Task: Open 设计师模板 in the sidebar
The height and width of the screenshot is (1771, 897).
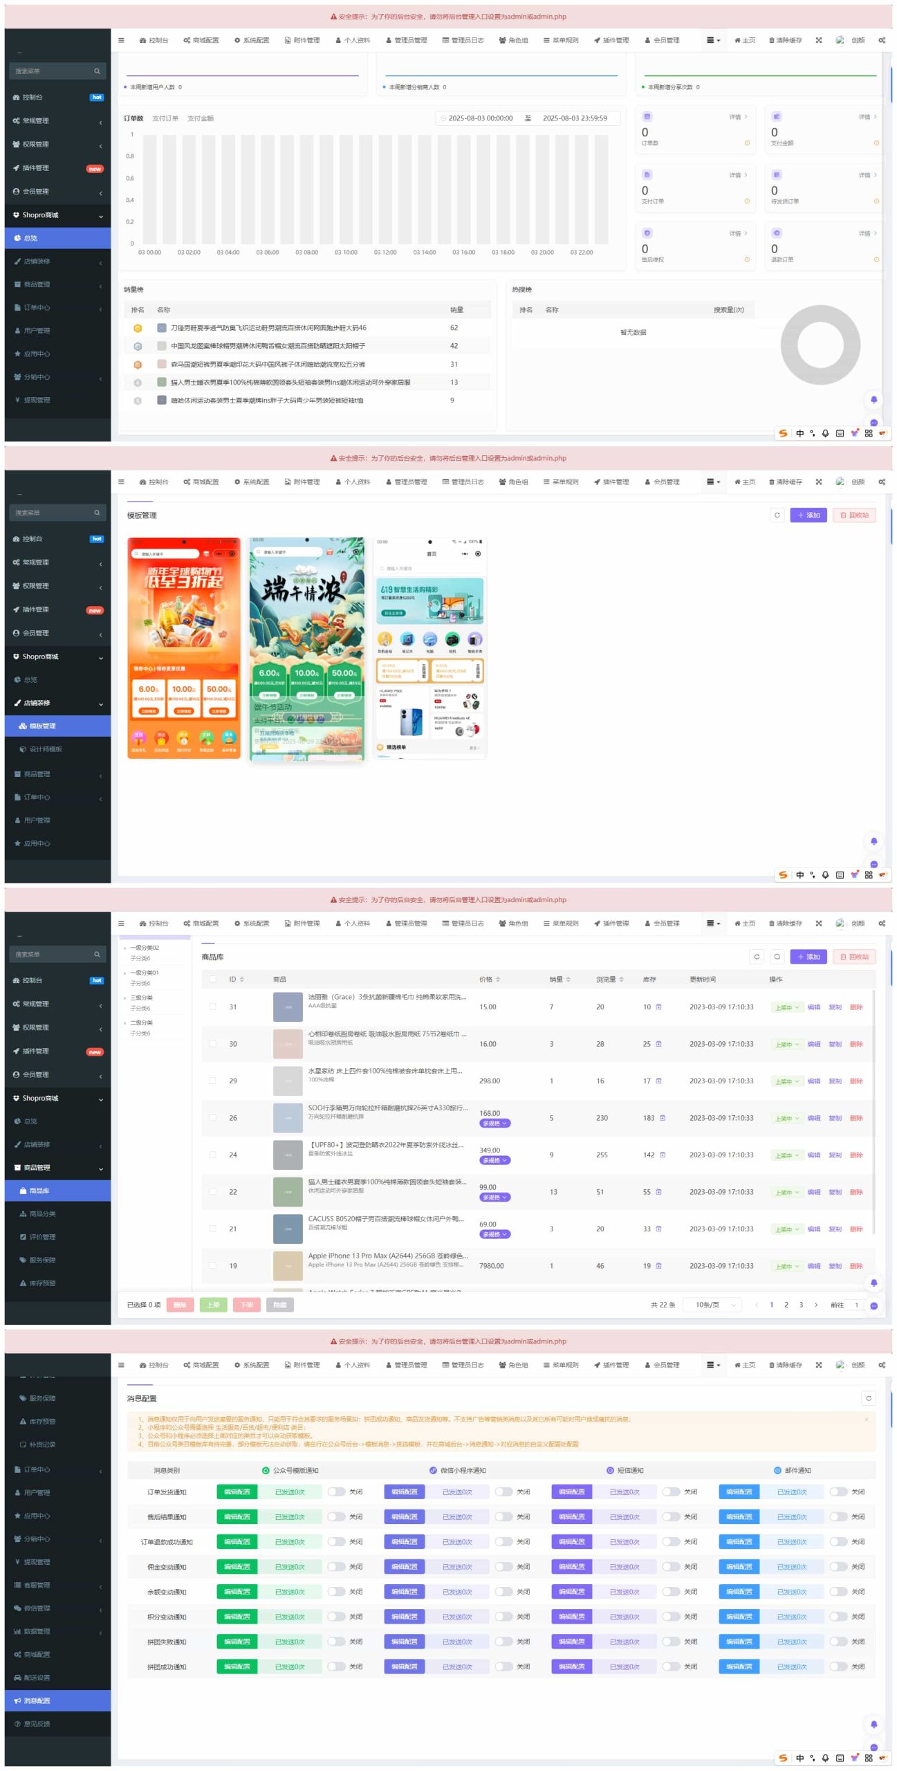Action: 46,749
